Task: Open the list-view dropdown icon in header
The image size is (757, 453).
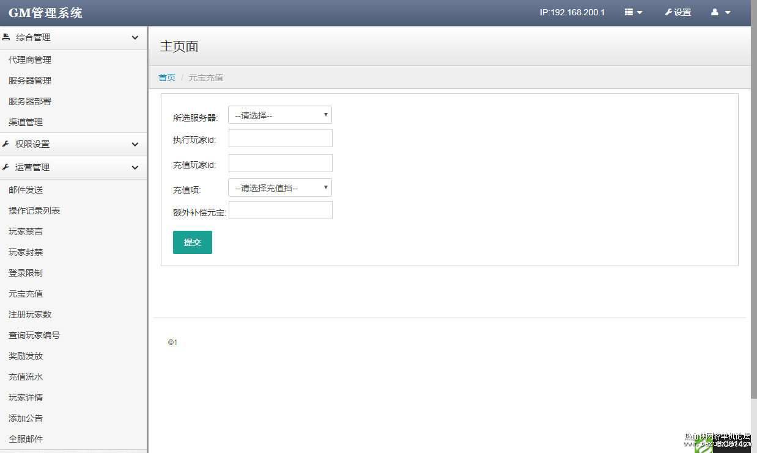Action: (633, 12)
